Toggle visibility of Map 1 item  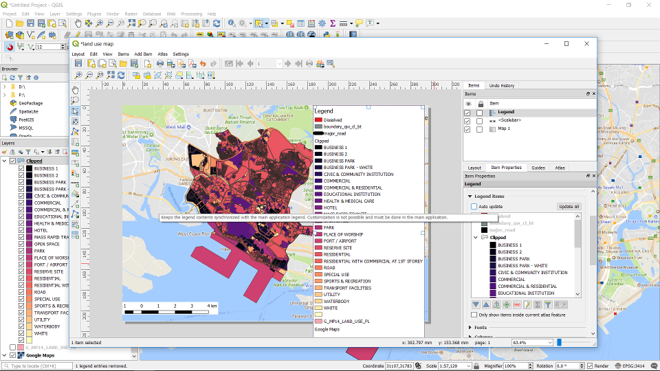pos(467,129)
